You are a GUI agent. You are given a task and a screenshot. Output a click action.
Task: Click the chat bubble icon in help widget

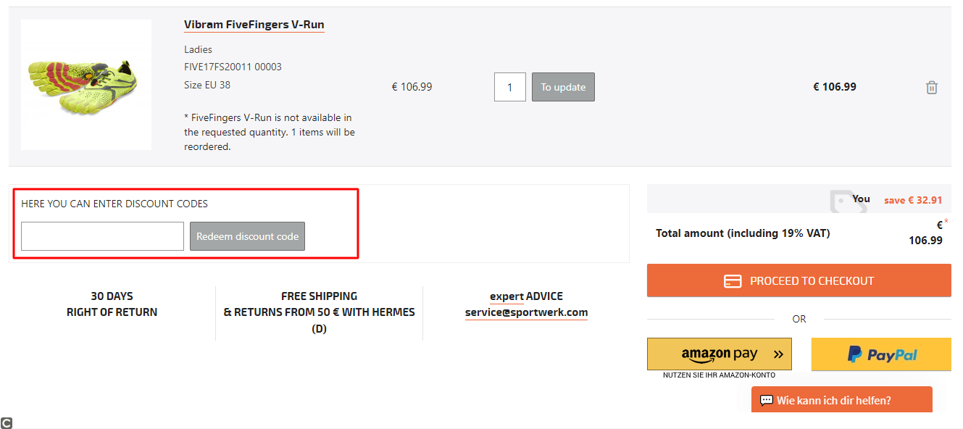coord(767,400)
